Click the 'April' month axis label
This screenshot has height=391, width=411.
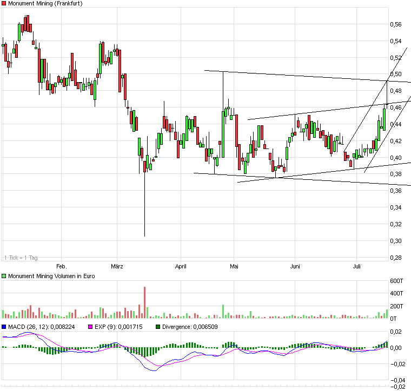click(x=181, y=266)
